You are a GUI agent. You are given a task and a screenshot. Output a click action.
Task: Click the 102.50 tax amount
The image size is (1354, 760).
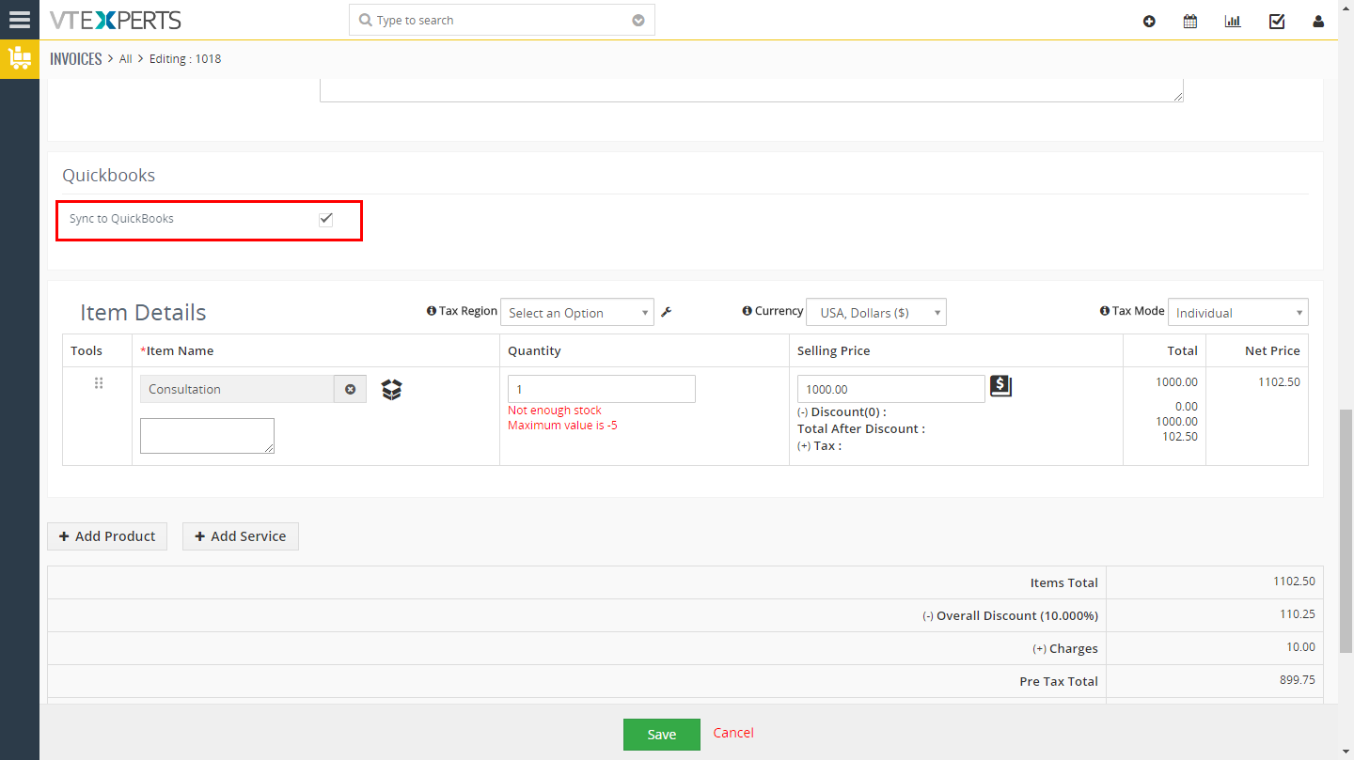(x=1180, y=437)
